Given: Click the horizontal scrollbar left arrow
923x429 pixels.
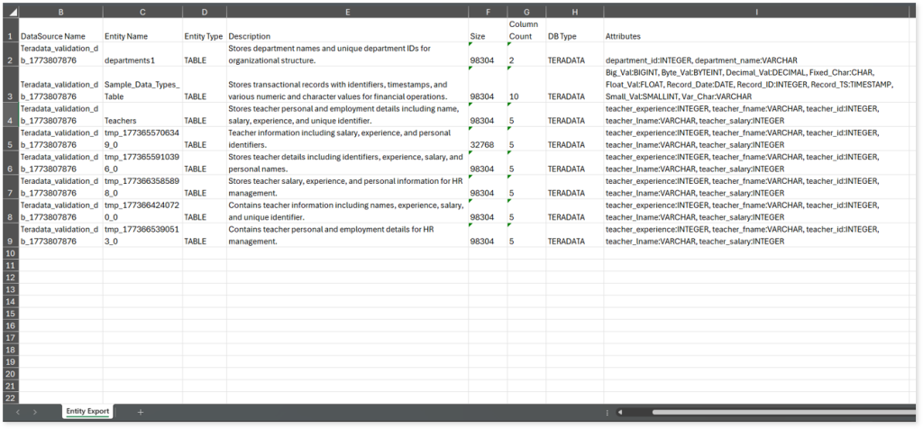Looking at the screenshot, I should pos(620,412).
